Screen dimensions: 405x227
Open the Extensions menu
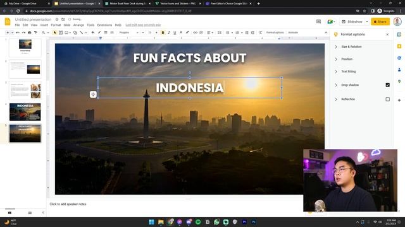104,25
